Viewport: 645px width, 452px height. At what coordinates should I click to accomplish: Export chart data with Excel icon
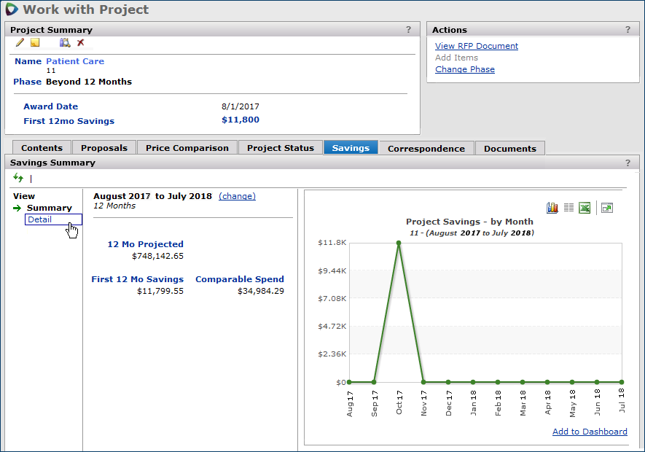tap(585, 208)
